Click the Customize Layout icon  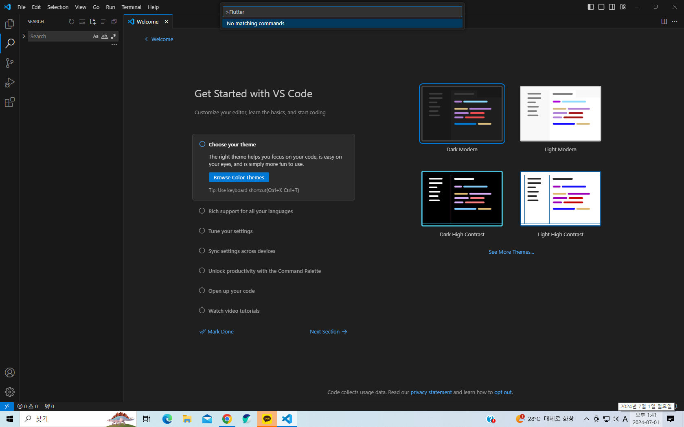[x=623, y=7]
